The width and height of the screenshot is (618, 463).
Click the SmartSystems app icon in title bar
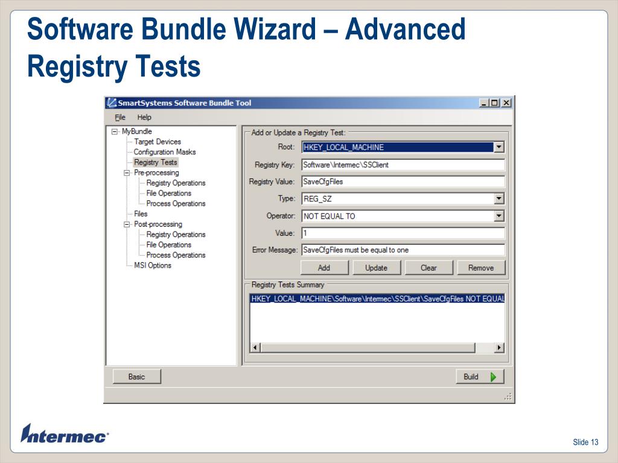tap(112, 102)
